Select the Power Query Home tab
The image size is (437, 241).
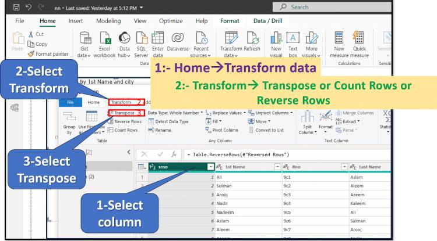coord(94,102)
